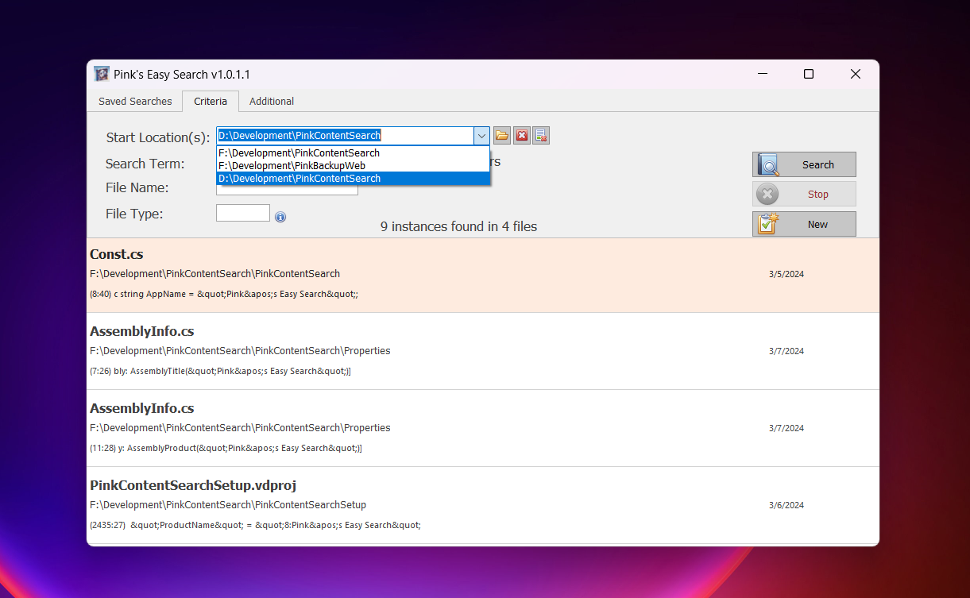This screenshot has width=970, height=598.
Task: Switch to the Saved Searches tab
Action: pos(135,101)
